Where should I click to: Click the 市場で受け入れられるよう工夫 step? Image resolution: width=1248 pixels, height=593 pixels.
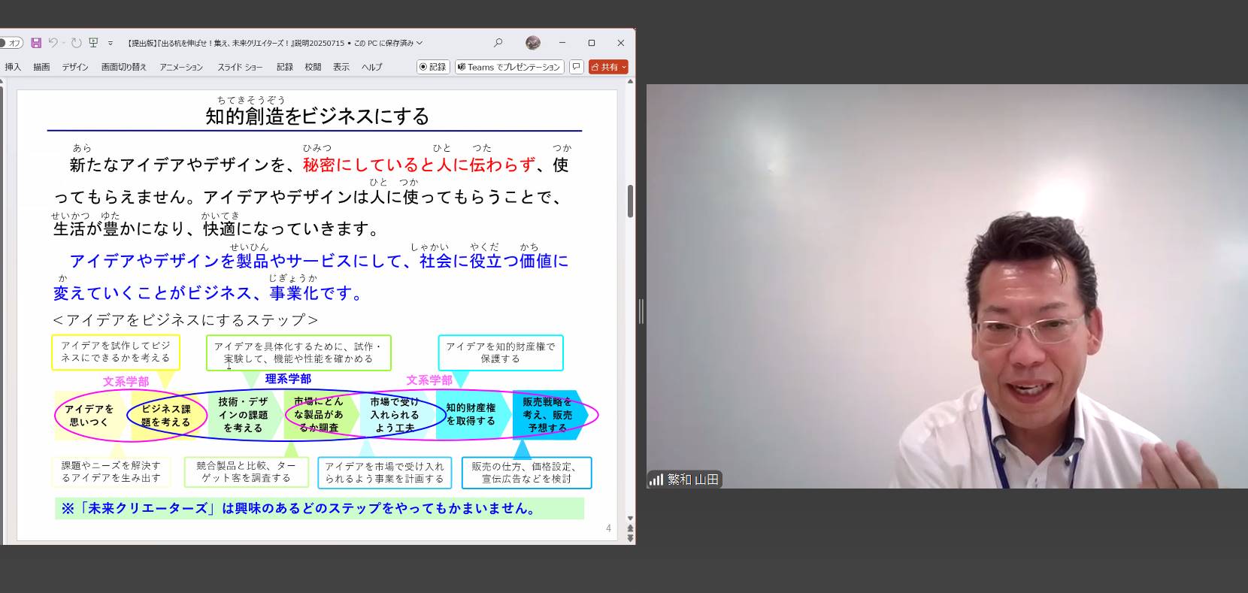[395, 415]
